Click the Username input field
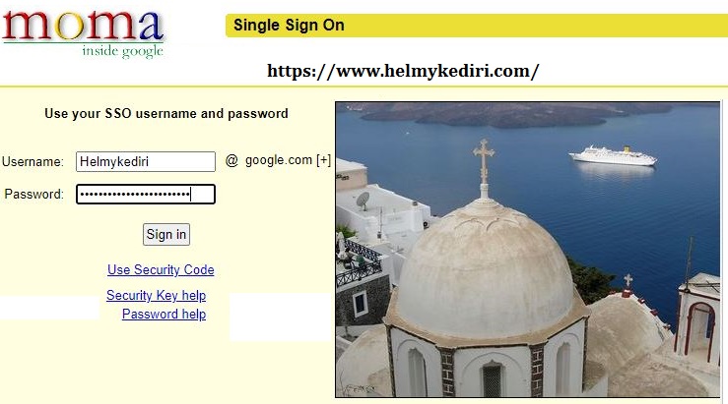This screenshot has height=404, width=728. [146, 161]
